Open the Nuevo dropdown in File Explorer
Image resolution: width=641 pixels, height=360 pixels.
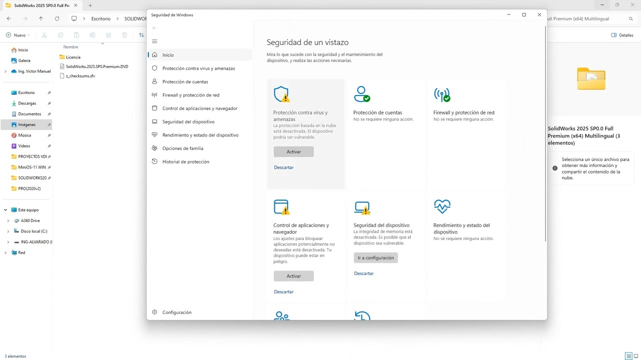18,35
